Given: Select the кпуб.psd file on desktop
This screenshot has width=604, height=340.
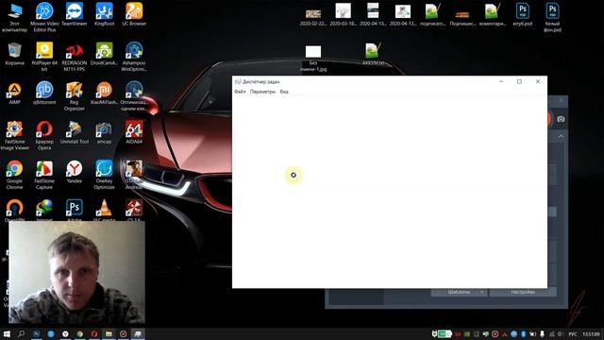Looking at the screenshot, I should 523,15.
